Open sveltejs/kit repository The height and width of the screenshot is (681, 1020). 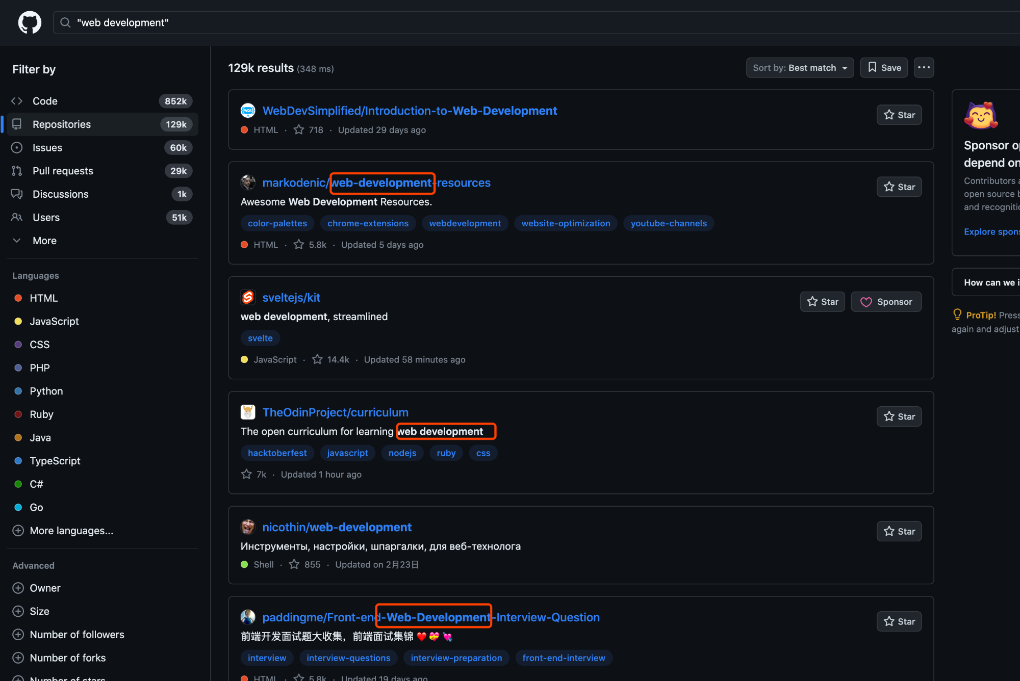(x=291, y=298)
